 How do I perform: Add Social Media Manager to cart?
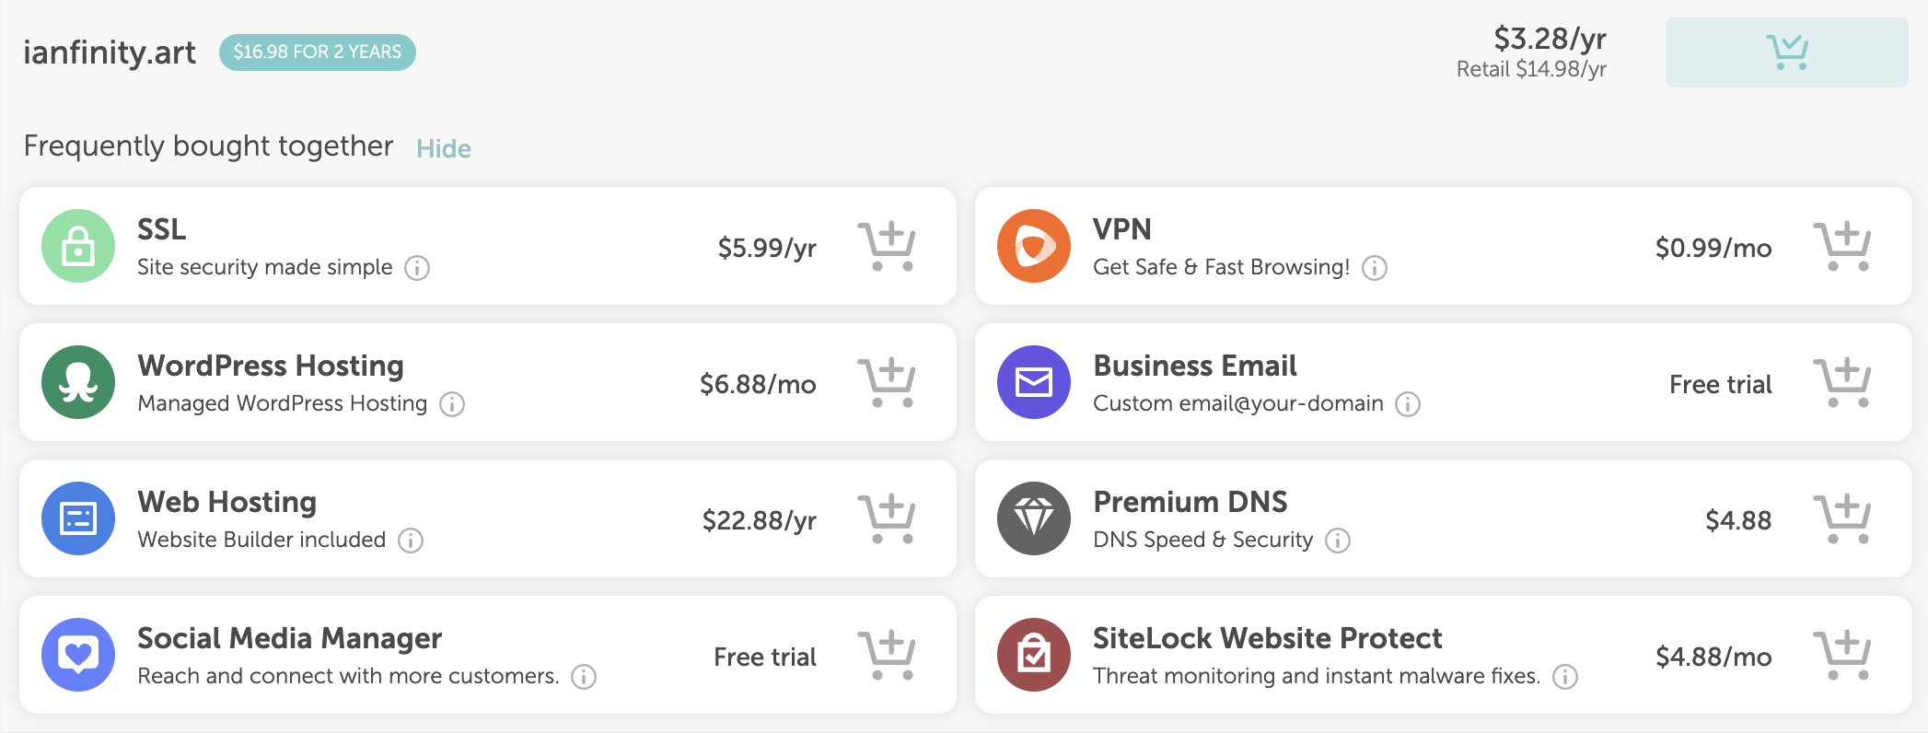pyautogui.click(x=886, y=655)
